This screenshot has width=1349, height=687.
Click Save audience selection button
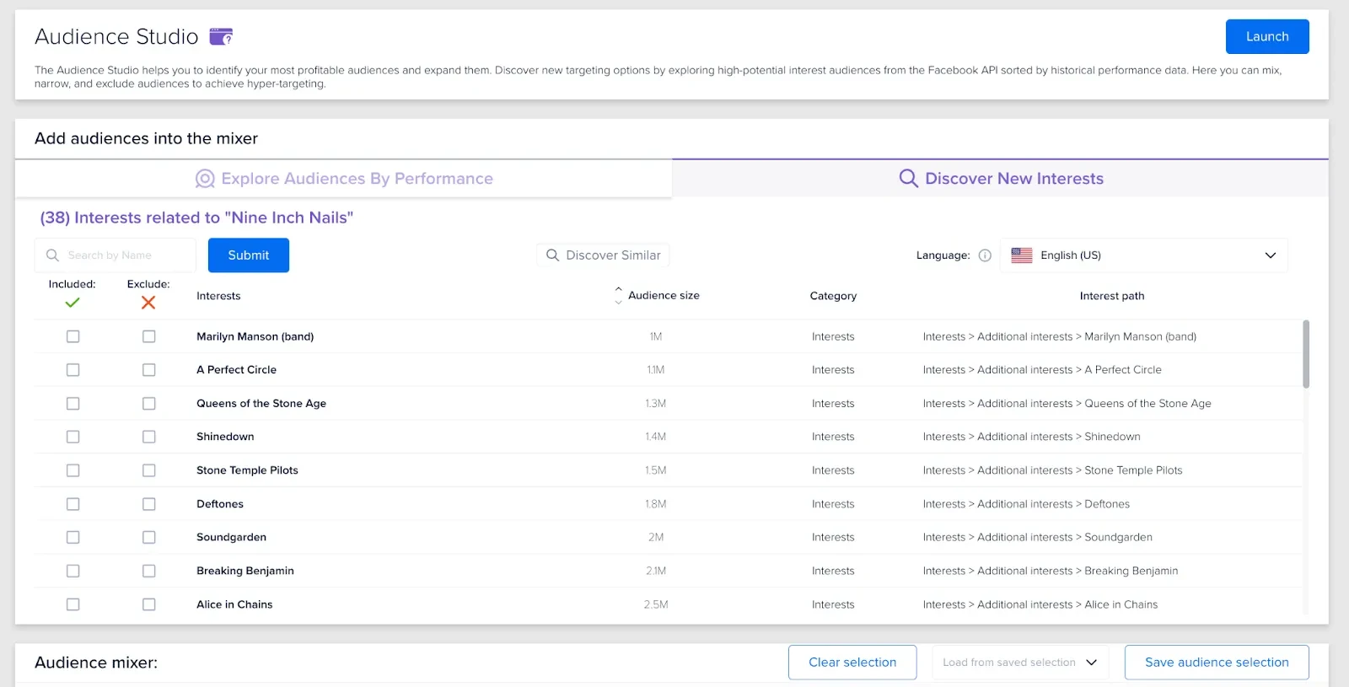point(1217,663)
